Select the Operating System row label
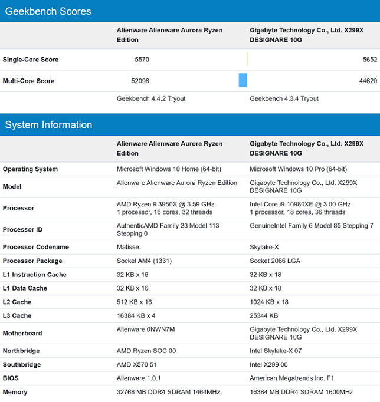 [x=30, y=169]
